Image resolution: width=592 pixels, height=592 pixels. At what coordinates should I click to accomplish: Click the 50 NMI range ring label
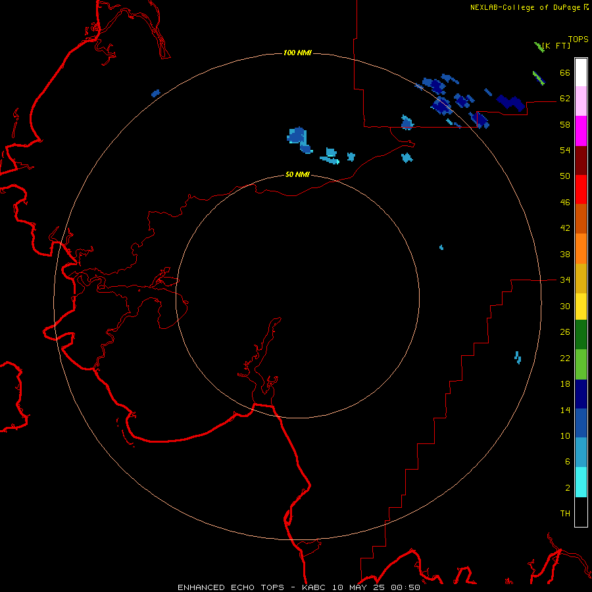(297, 174)
